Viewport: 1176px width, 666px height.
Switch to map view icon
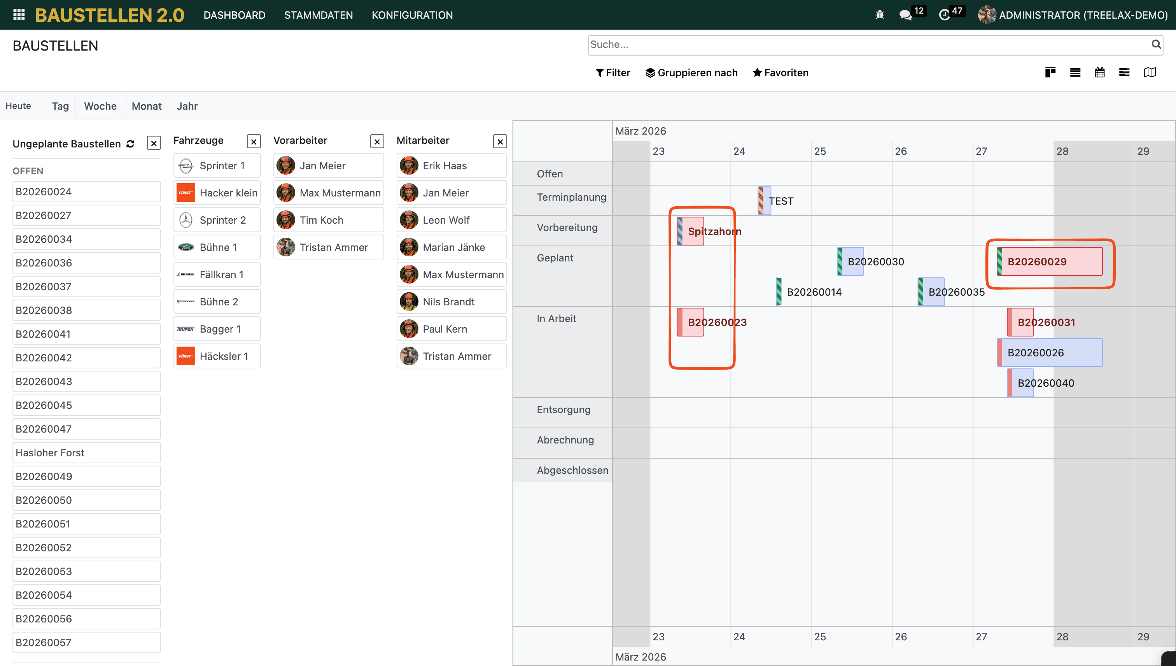[1150, 72]
